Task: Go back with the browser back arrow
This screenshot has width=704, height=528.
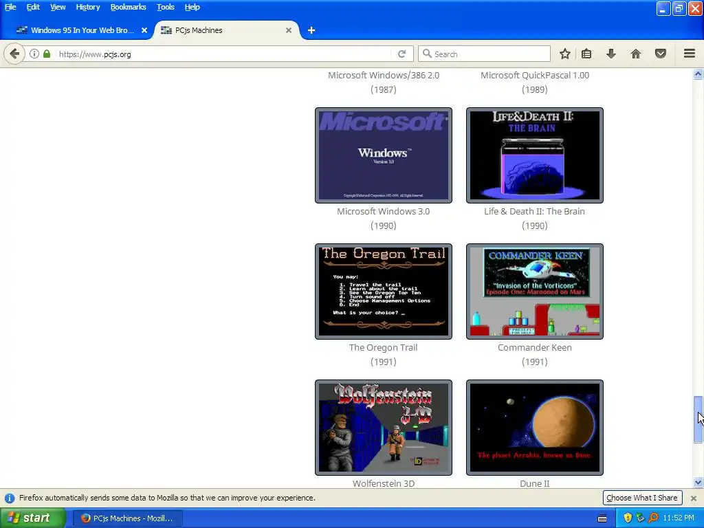Action: tap(14, 54)
